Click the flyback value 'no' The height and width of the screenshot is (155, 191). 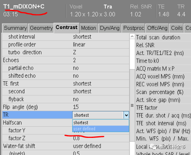click(76, 99)
